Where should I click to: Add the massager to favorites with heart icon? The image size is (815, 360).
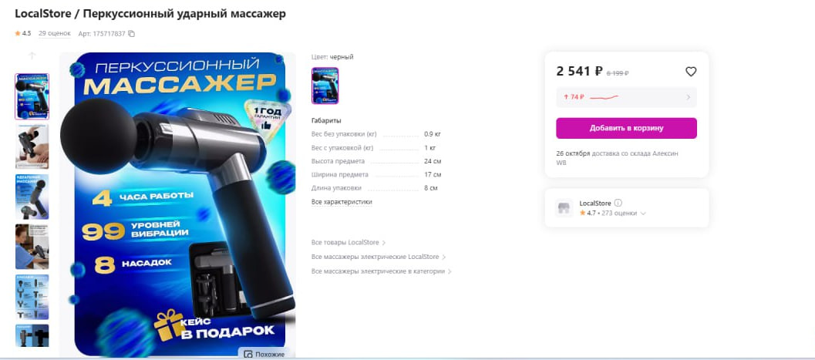point(691,72)
